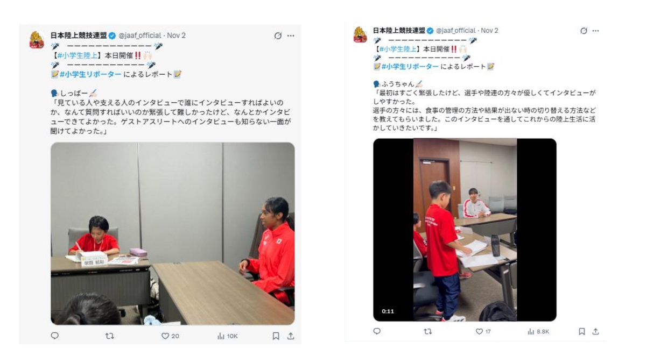
Task: Click the Grok icon on left tweet
Action: pyautogui.click(x=278, y=35)
